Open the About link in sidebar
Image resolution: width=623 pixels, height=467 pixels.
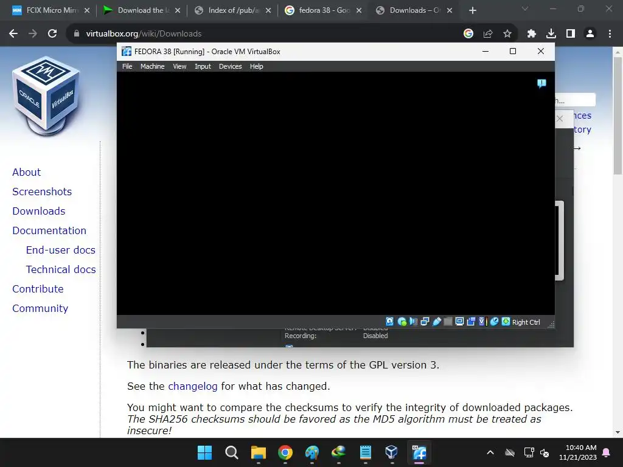click(x=27, y=172)
